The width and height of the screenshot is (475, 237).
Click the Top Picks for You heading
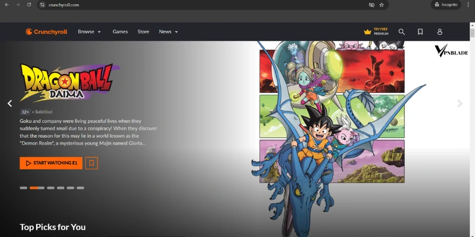point(53,227)
